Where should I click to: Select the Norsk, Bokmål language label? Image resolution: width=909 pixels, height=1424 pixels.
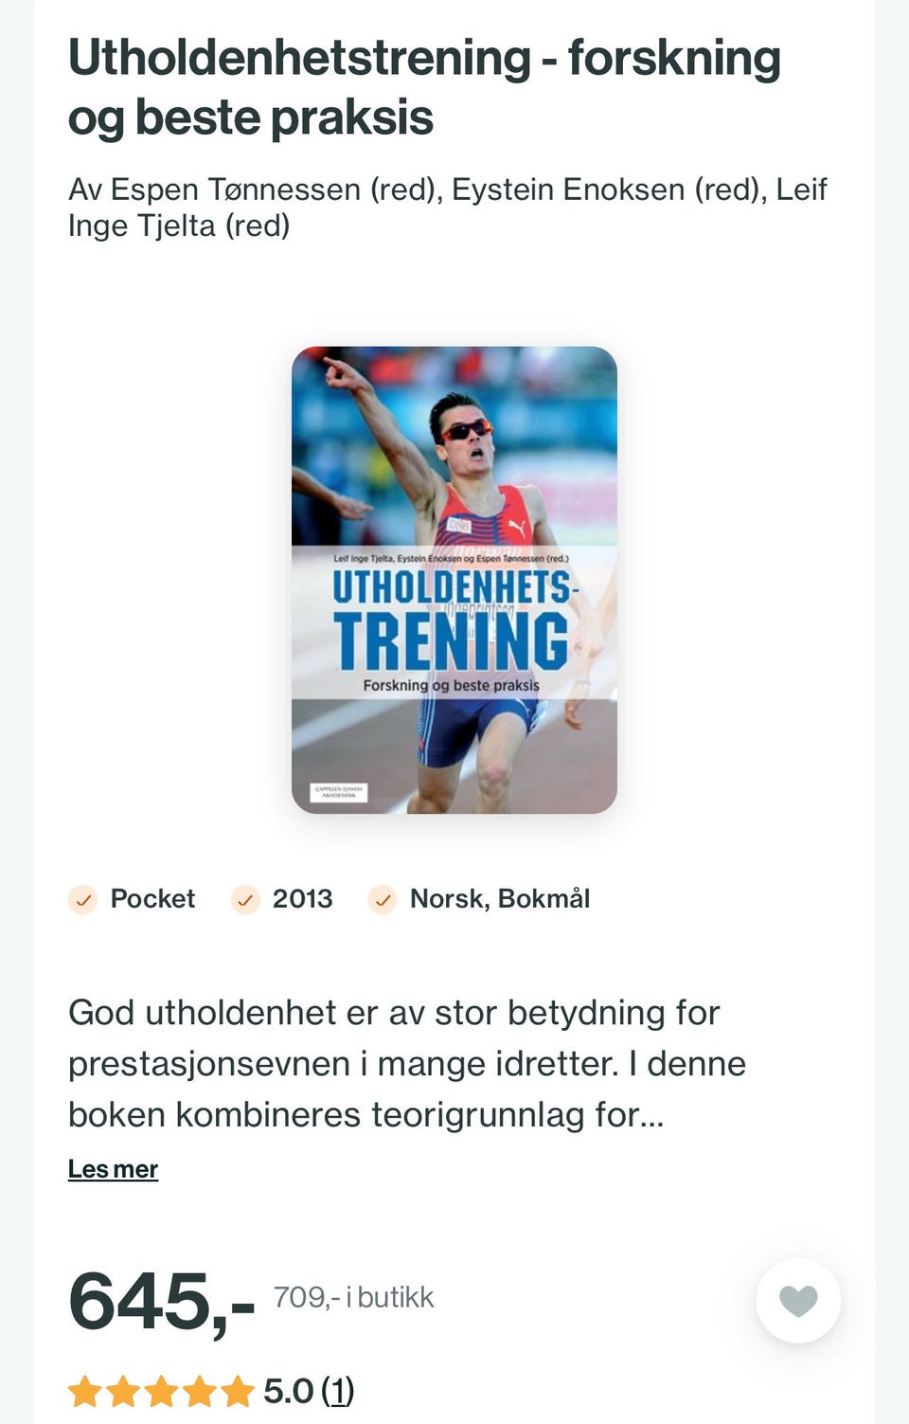click(x=500, y=898)
